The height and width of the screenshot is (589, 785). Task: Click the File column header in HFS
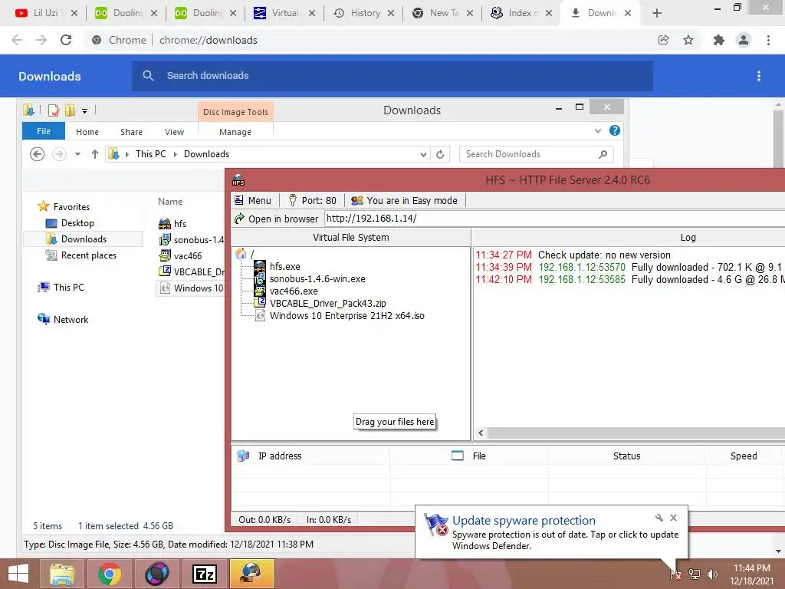point(469,456)
